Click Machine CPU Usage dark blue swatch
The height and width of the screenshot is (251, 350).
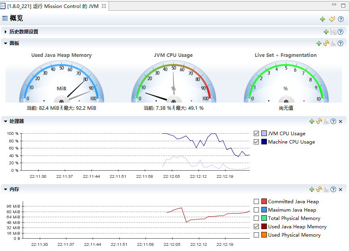[264, 142]
